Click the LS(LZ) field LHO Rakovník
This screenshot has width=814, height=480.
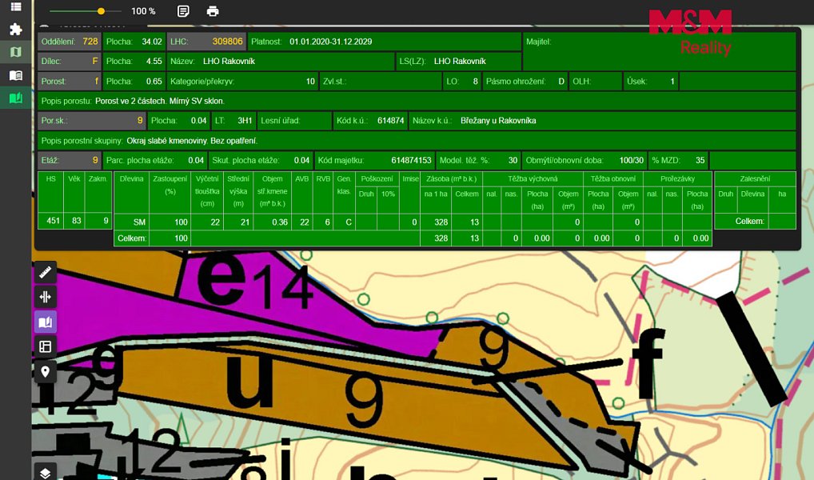(459, 62)
